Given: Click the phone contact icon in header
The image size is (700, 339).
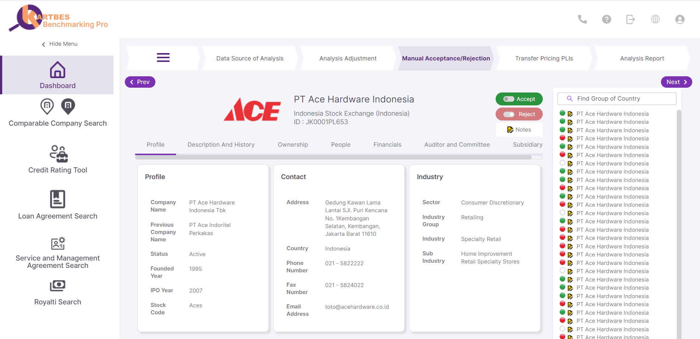Looking at the screenshot, I should pos(582,19).
